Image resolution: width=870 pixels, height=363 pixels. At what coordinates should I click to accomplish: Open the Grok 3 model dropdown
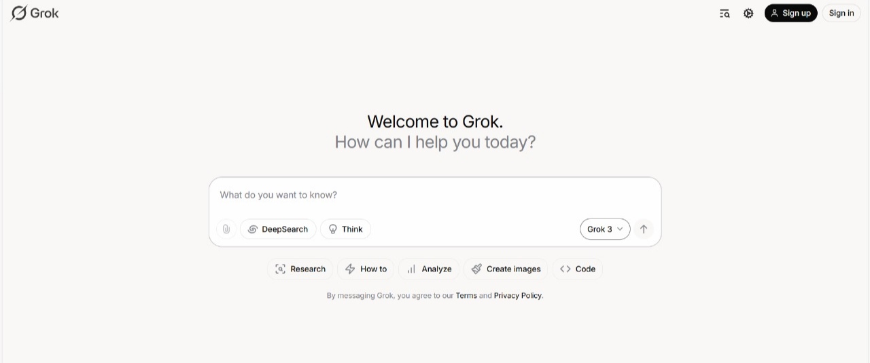605,229
